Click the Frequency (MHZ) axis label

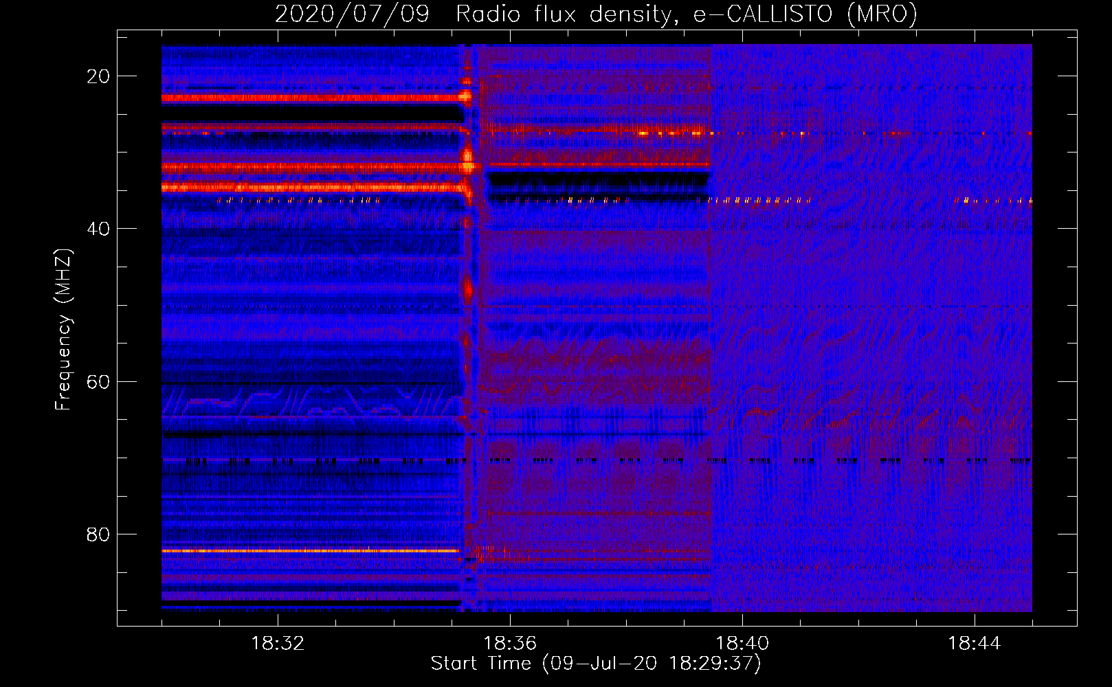tap(63, 329)
